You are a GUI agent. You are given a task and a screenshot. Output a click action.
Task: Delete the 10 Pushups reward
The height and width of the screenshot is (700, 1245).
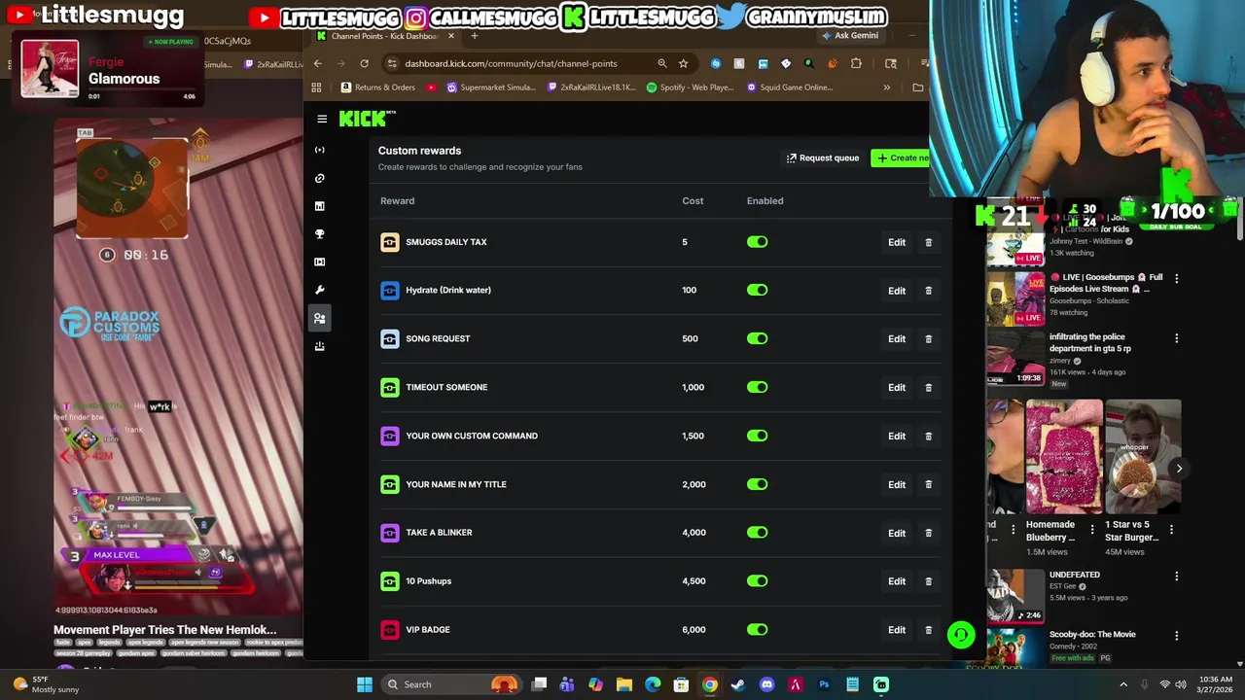click(928, 581)
